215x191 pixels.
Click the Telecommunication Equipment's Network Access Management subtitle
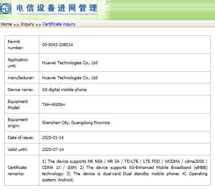pyautogui.click(x=57, y=14)
